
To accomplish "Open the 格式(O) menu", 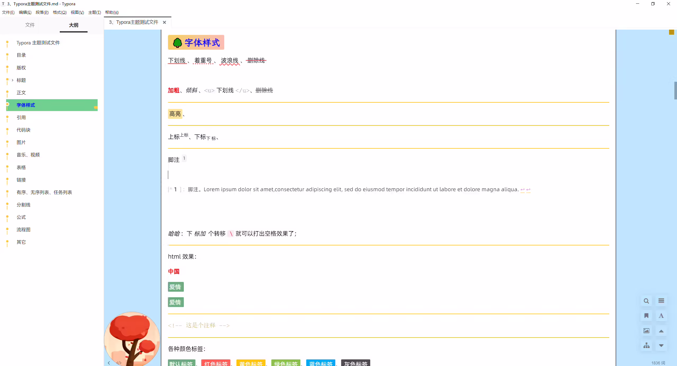I will (60, 12).
